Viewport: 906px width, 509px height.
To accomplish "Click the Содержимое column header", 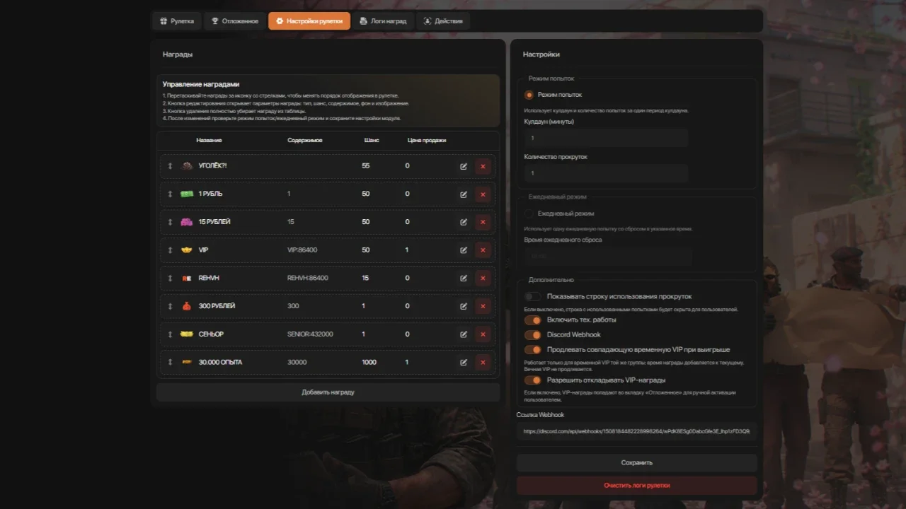I will click(305, 141).
